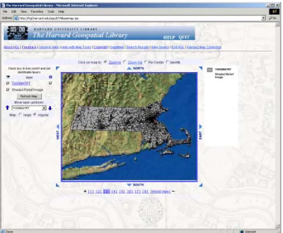Click the page scrollbar down arrow

click(x=277, y=226)
